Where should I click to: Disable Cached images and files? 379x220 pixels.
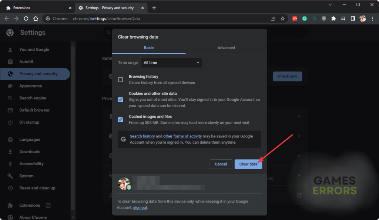point(120,119)
